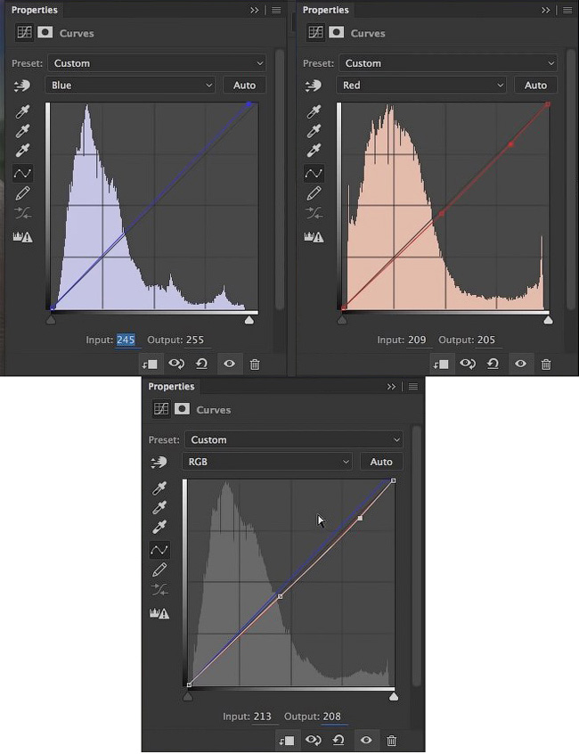Viewport: 579px width, 754px height.
Task: Select pencil draw-curve tool in RGB panel
Action: click(x=159, y=570)
